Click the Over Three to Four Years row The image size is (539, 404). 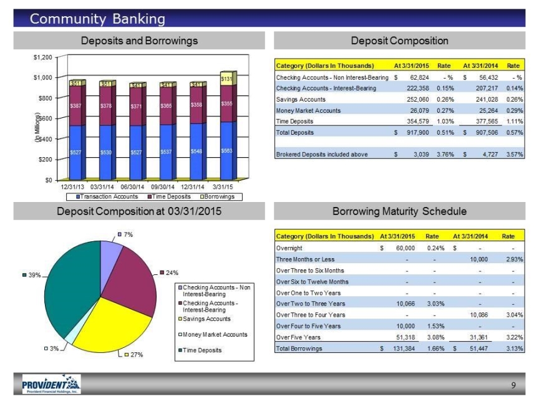coord(399,315)
